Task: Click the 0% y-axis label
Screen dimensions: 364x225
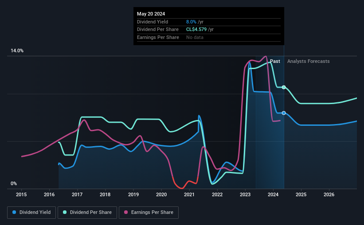Action: pos(14,183)
